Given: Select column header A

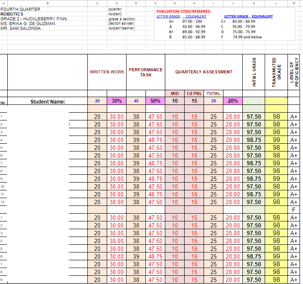Looking at the screenshot, I should (4, 3).
